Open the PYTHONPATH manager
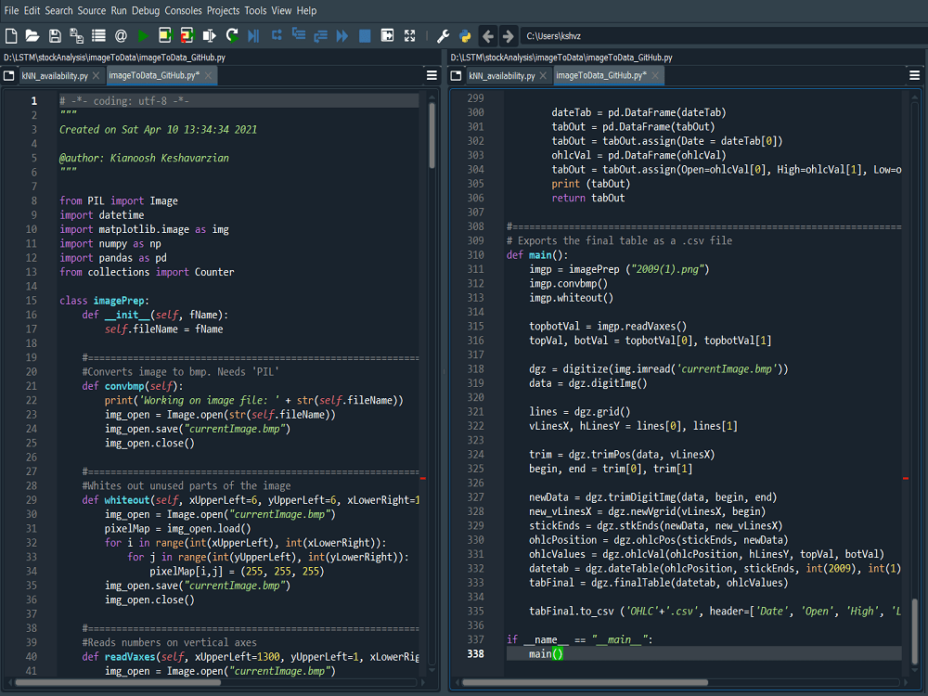This screenshot has height=696, width=928. pyautogui.click(x=466, y=35)
